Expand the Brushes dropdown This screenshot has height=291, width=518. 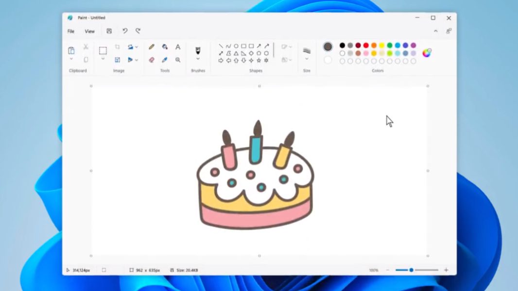tap(198, 59)
